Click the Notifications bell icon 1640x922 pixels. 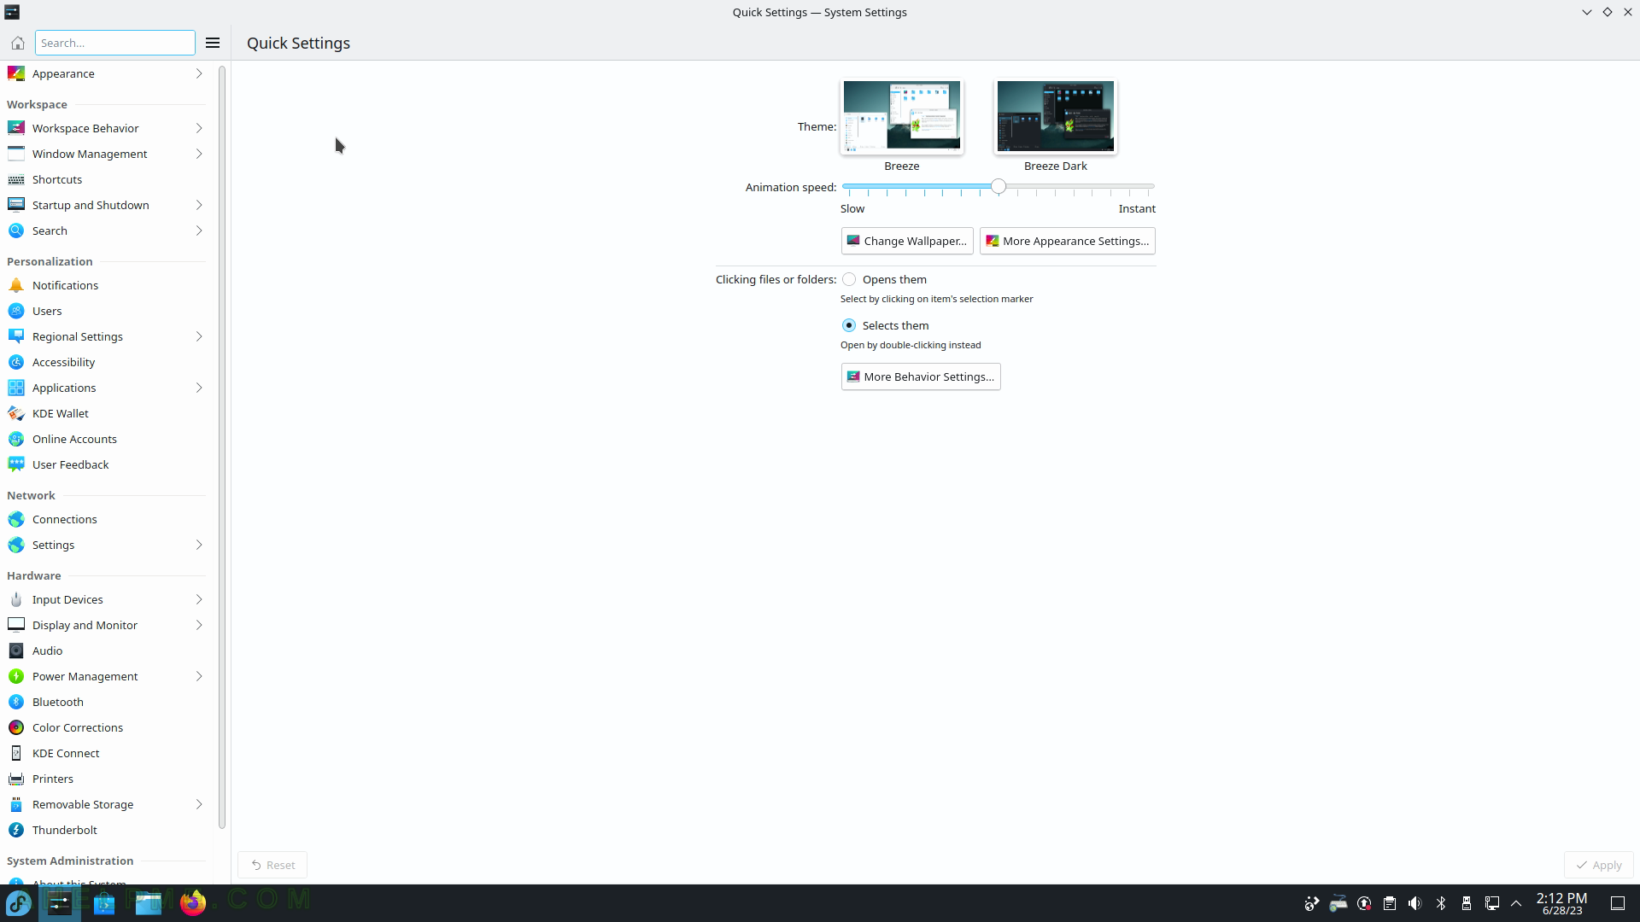(16, 285)
